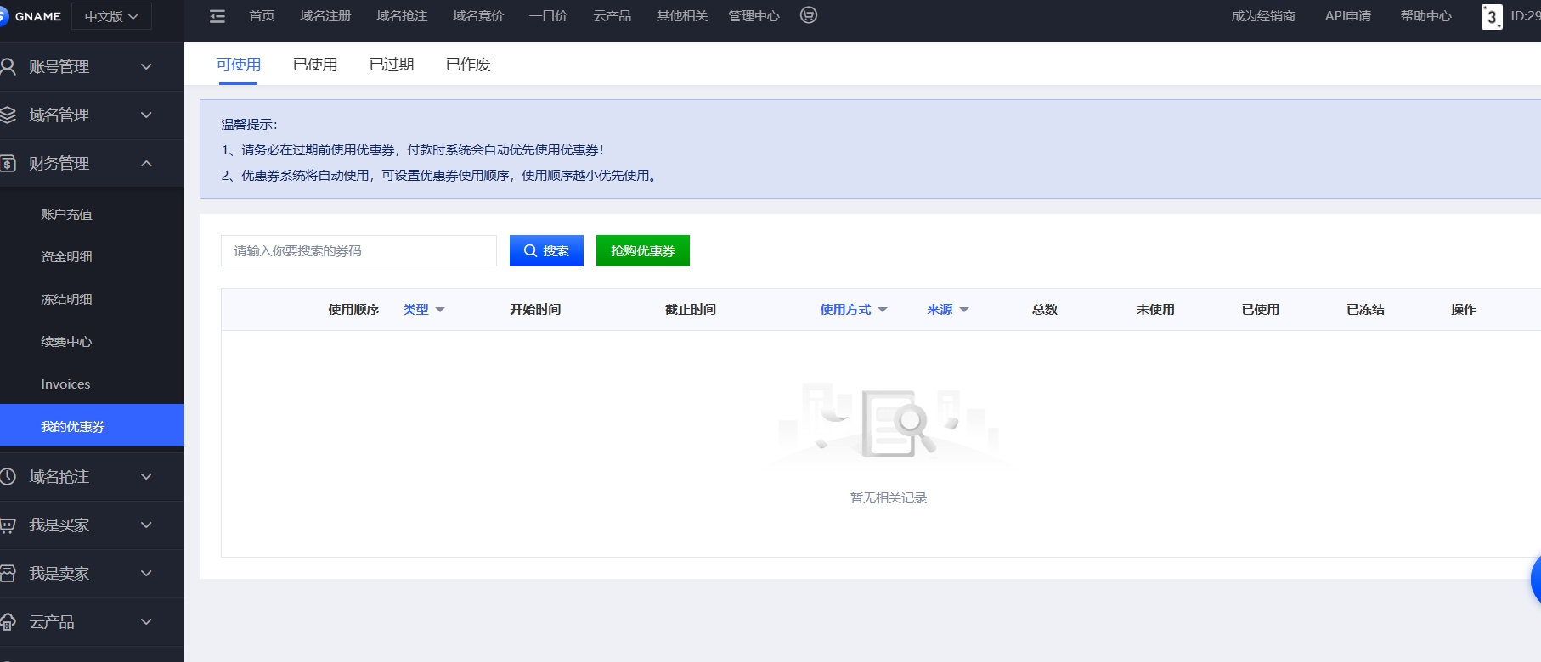Click the GNAME logo
This screenshot has height=662, width=1541.
(32, 16)
